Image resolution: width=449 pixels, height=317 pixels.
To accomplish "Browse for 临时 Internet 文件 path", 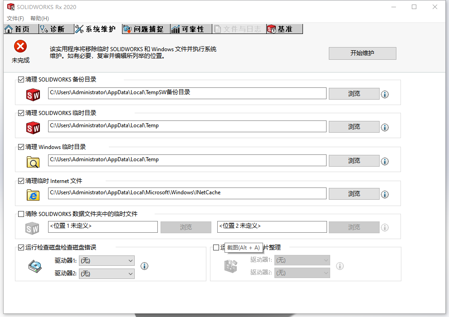I will (354, 193).
